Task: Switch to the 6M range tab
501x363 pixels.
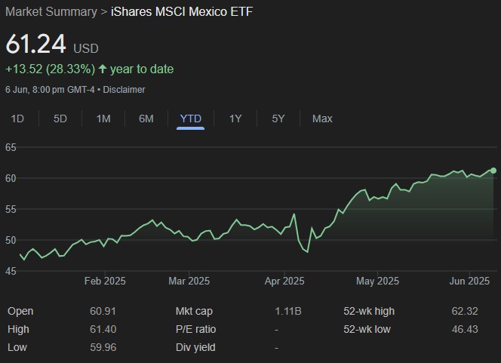Action: 146,119
